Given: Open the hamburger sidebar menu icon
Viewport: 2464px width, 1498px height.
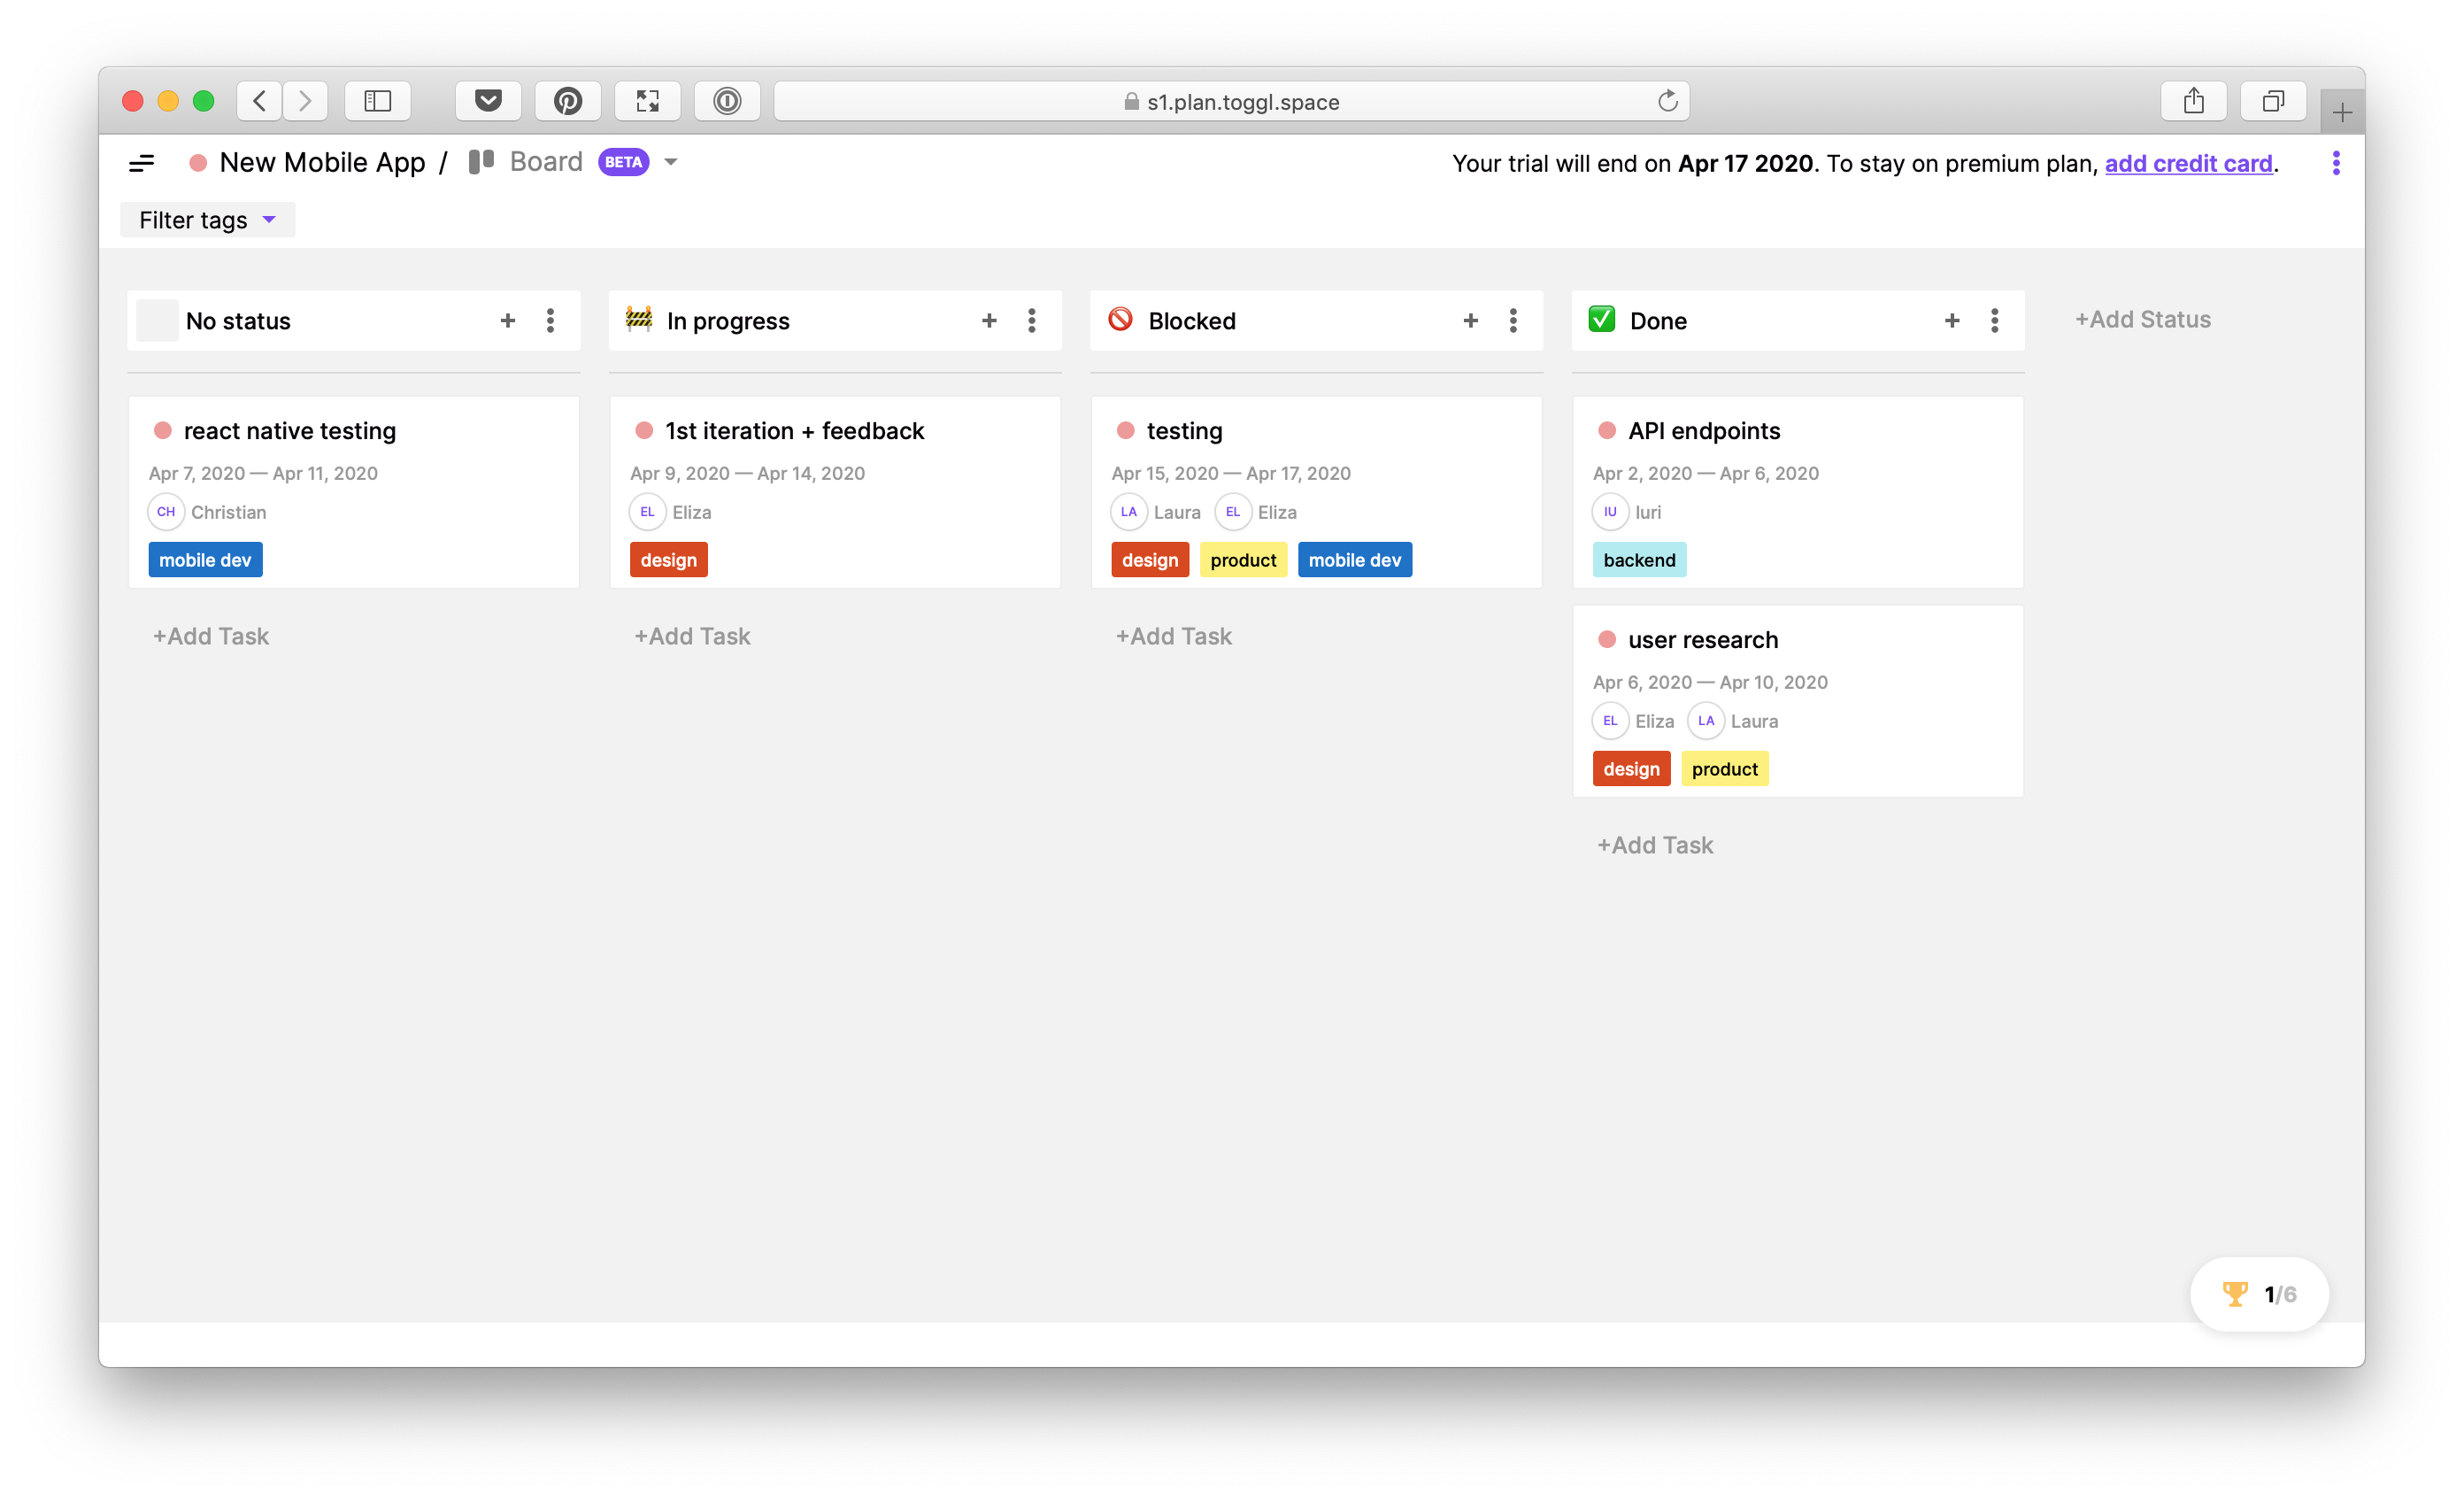Looking at the screenshot, I should pos(142,163).
